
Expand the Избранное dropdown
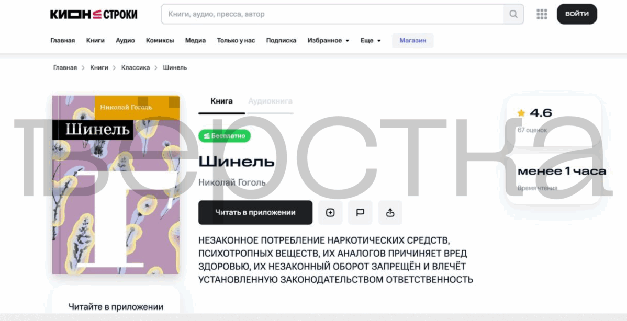(x=324, y=40)
